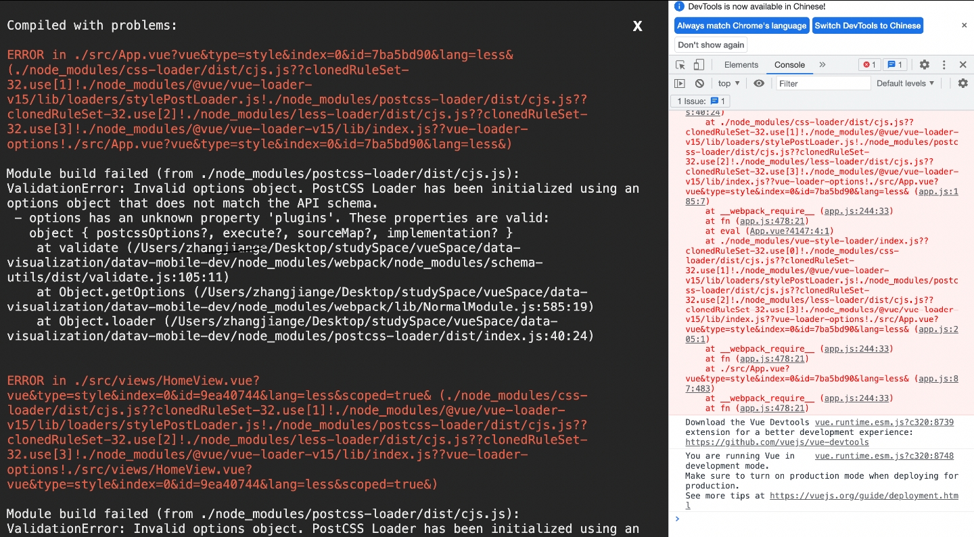This screenshot has width=974, height=537.
Task: Open console settings gear in filter bar
Action: click(963, 83)
